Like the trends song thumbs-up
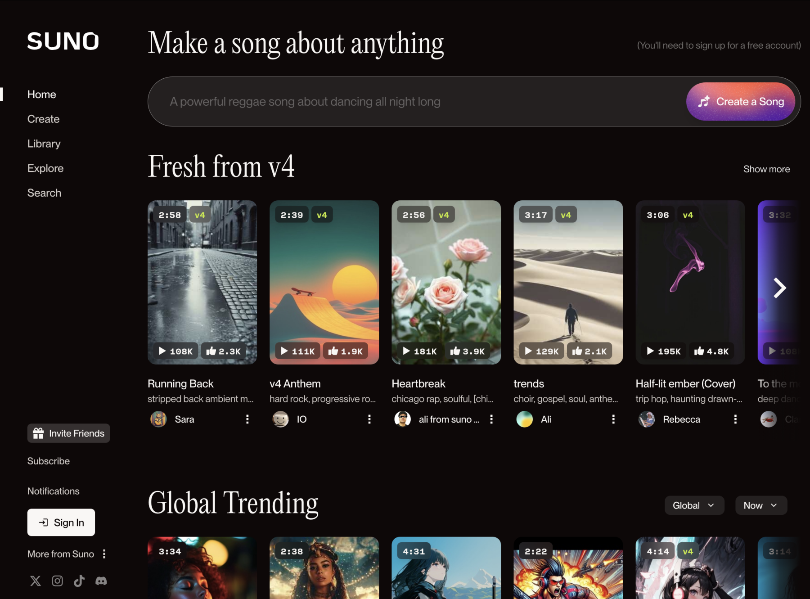Screen dimensions: 810x599 (x=589, y=351)
